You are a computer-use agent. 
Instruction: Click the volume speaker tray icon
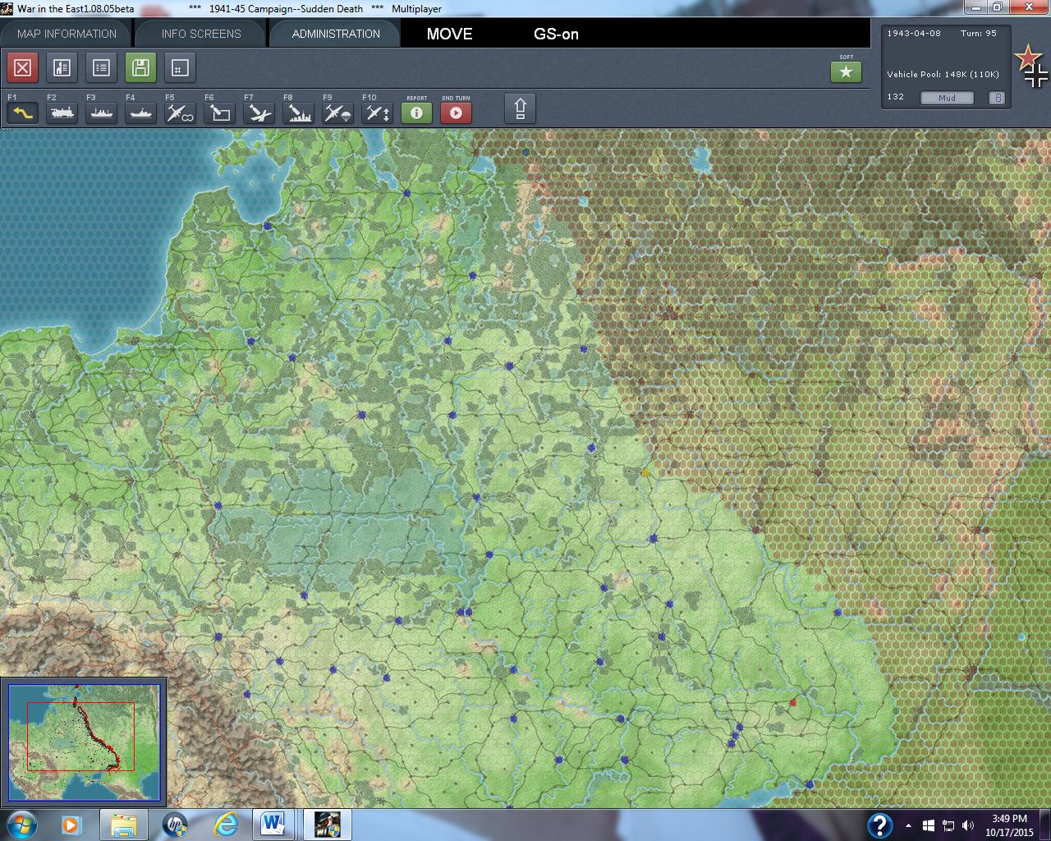(968, 825)
